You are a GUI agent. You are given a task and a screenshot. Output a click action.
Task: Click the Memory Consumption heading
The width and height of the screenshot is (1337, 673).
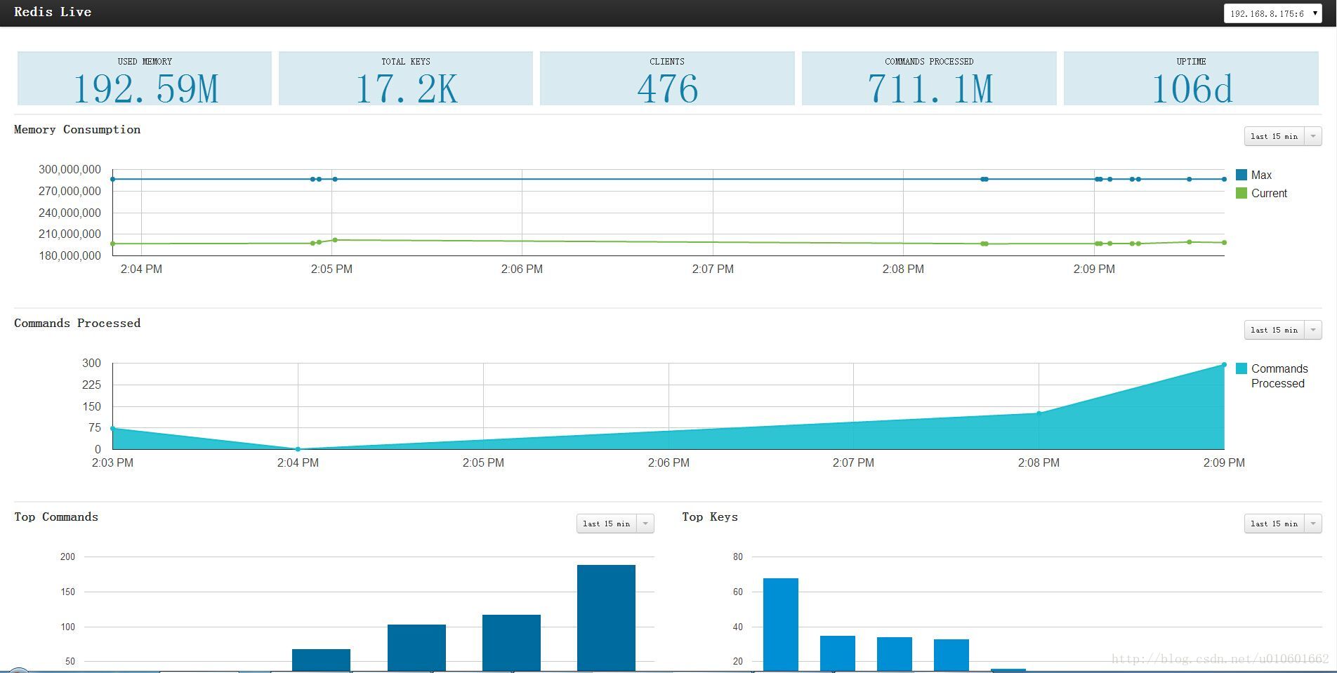click(x=77, y=129)
